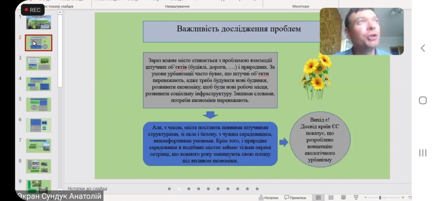The width and height of the screenshot is (435, 201).
Task: Click the slide thumbnail panel scrollbar thumb
Action: [60, 52]
